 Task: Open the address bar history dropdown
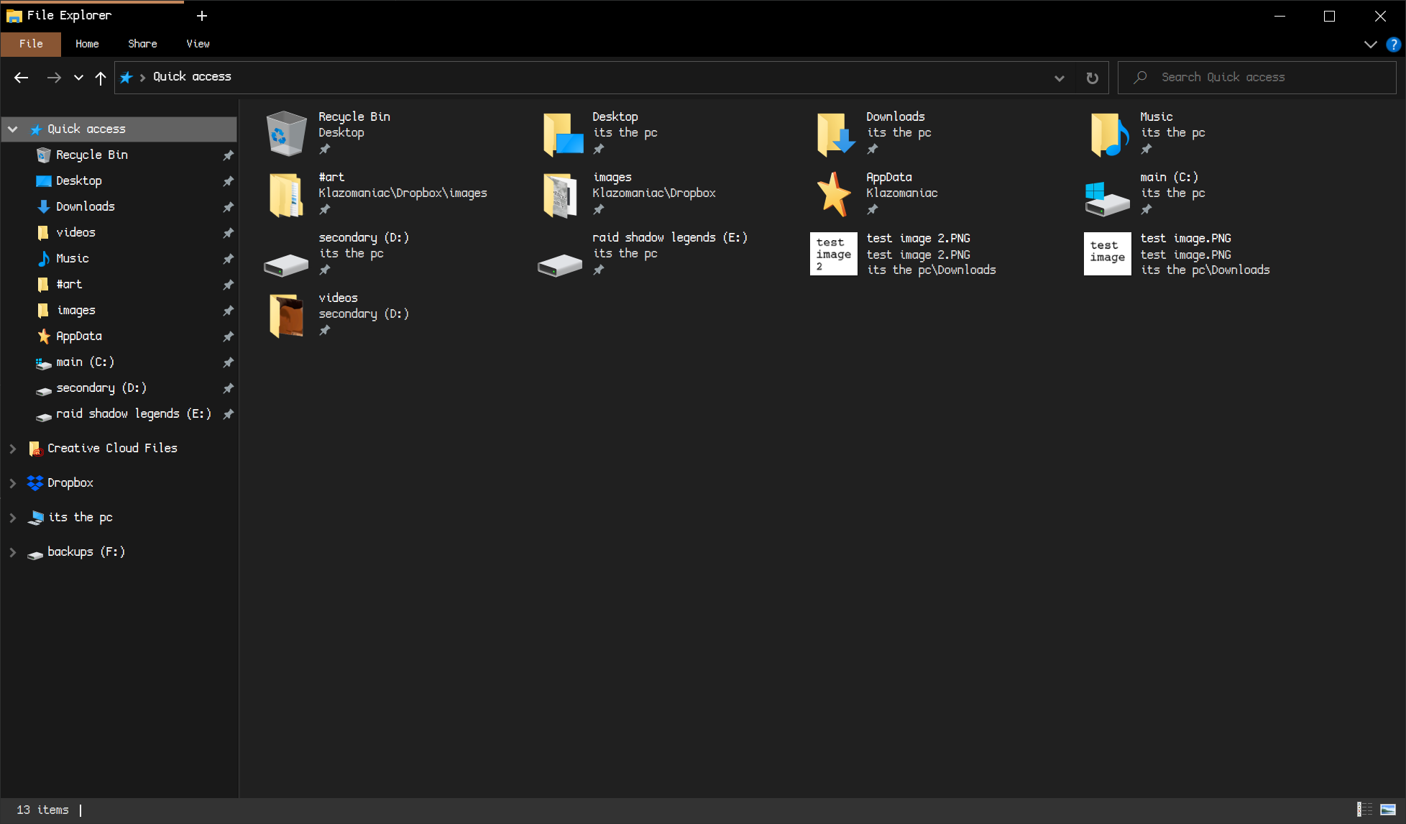[1059, 78]
